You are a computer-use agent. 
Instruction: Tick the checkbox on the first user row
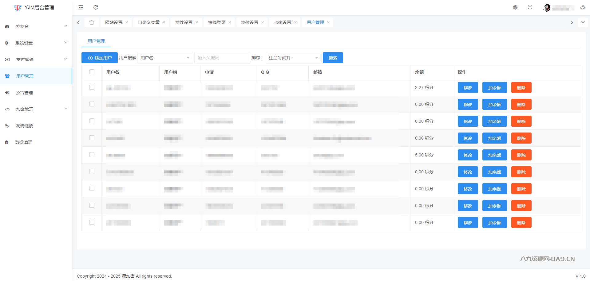coord(92,87)
